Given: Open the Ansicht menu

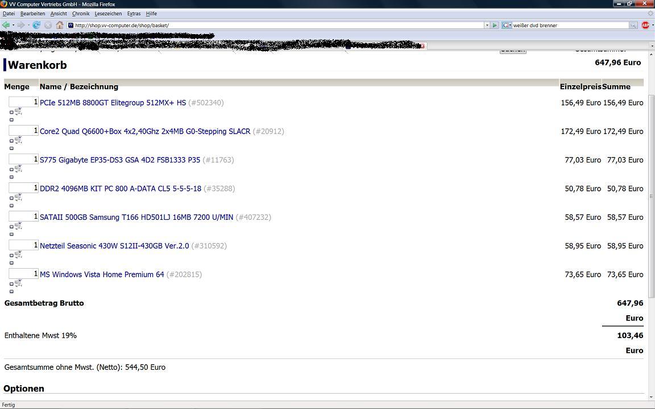Looking at the screenshot, I should (x=59, y=14).
